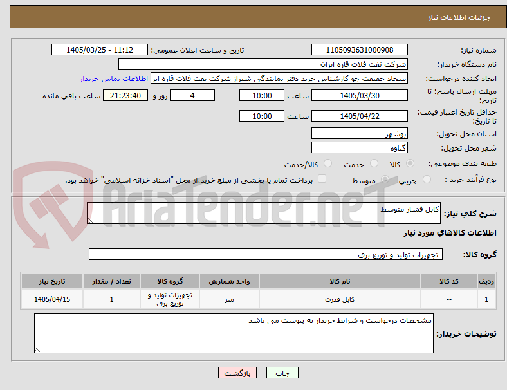Click the remaining days field showing 4
507x390 pixels.
click(192, 96)
